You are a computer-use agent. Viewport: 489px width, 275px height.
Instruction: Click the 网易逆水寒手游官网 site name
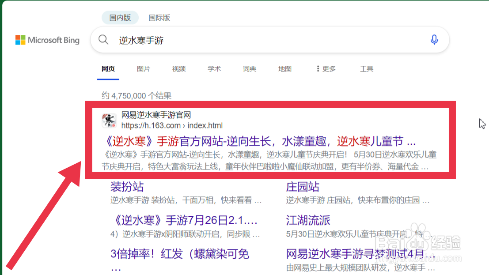click(x=156, y=115)
